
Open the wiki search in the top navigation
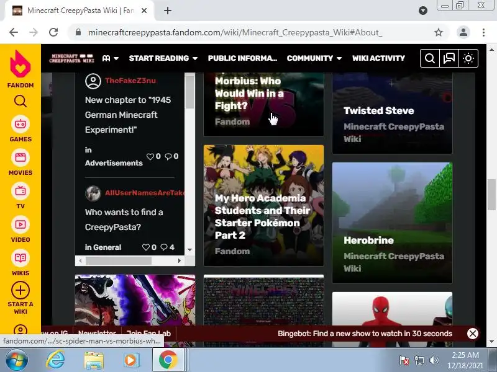coord(430,58)
